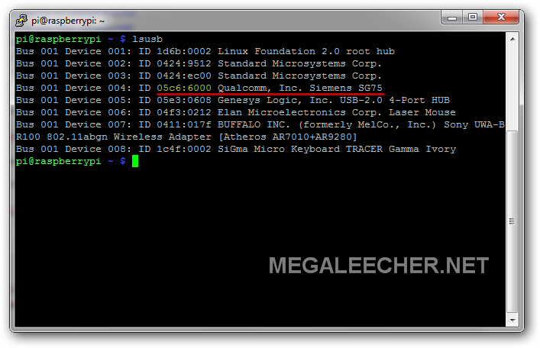Click the scrollbar track above the thumb

pyautogui.click(x=513, y=88)
